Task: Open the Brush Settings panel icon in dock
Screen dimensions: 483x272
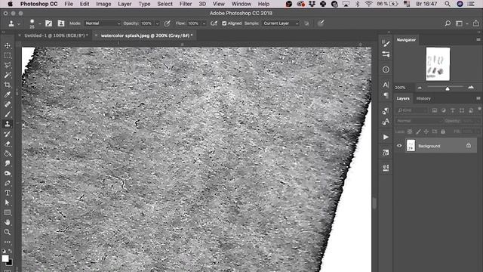Action: pyautogui.click(x=386, y=44)
